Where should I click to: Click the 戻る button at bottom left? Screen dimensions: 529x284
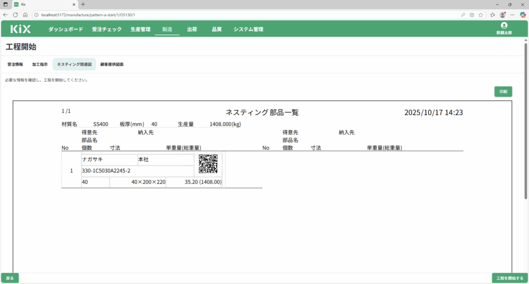point(10,278)
